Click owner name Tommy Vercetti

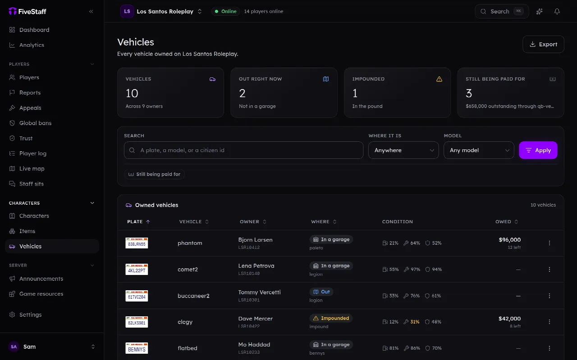(x=260, y=292)
